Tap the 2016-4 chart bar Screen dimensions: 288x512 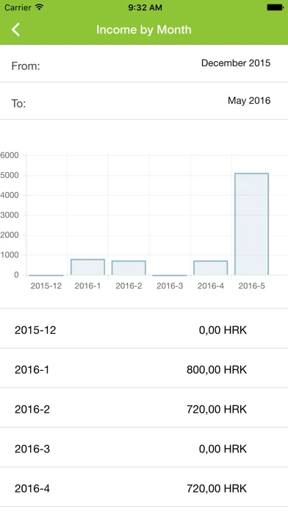point(211,268)
